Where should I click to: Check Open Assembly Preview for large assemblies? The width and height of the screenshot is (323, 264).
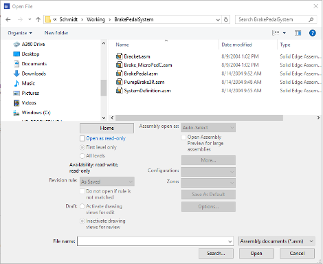pos(183,137)
